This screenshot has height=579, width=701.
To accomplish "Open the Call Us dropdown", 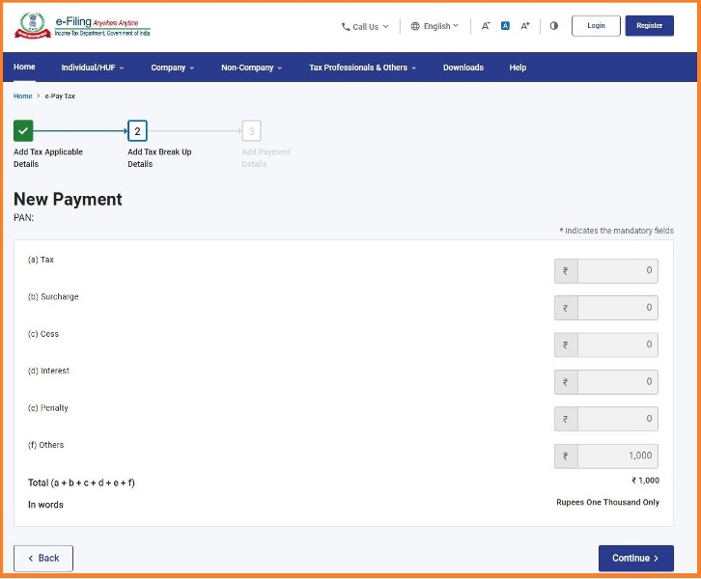I will pos(365,27).
